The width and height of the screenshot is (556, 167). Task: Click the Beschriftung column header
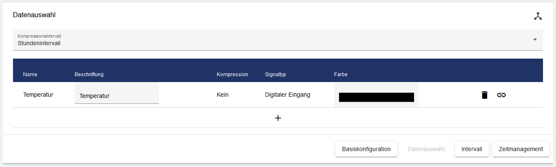tap(89, 75)
